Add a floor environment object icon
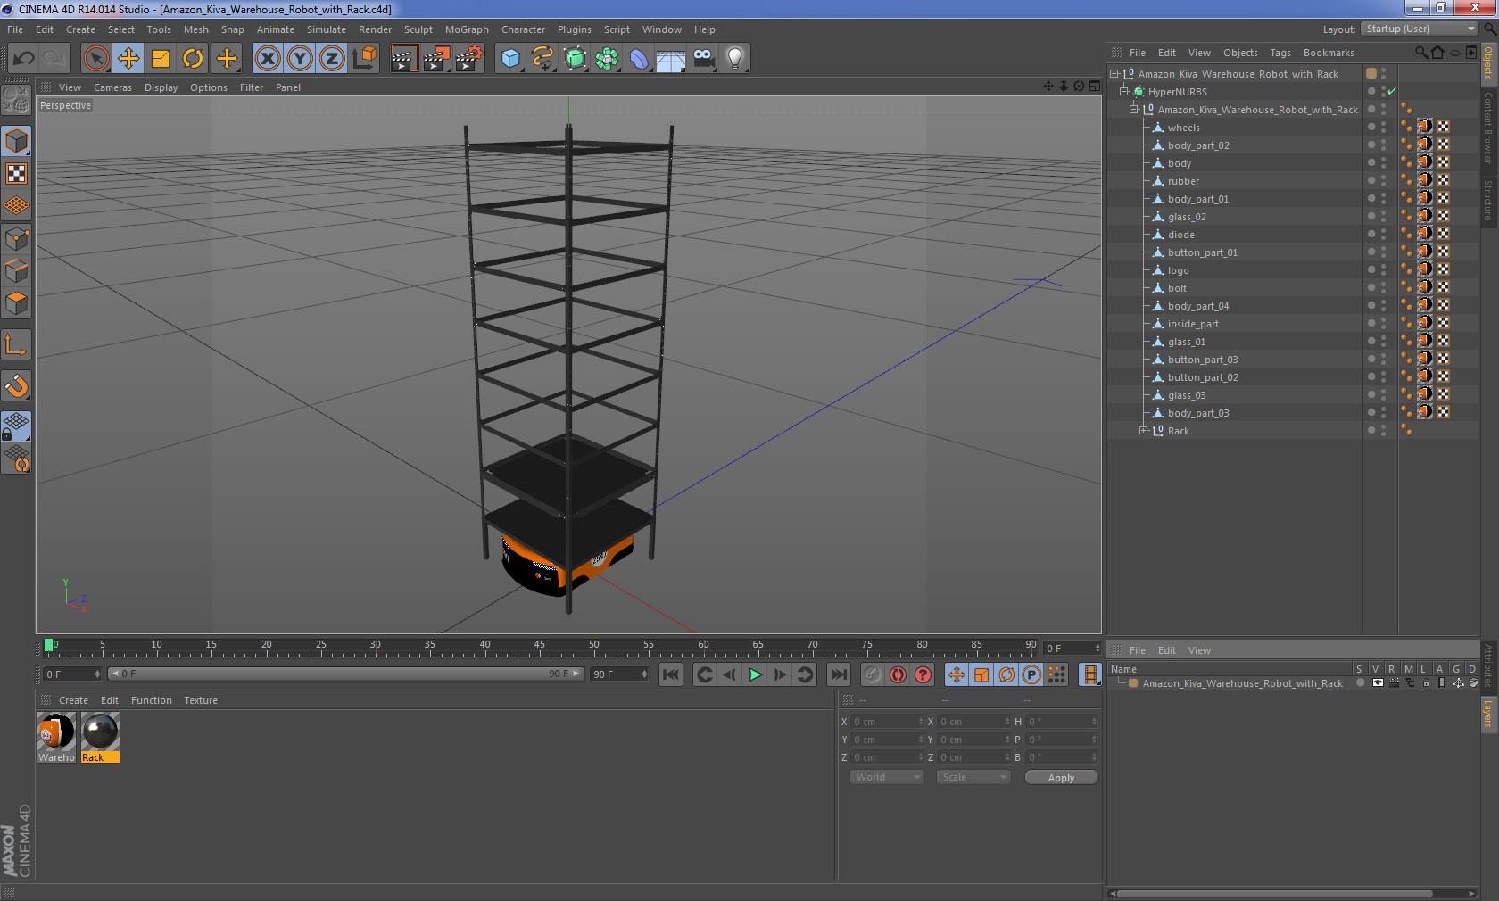This screenshot has height=901, width=1499. tap(671, 59)
